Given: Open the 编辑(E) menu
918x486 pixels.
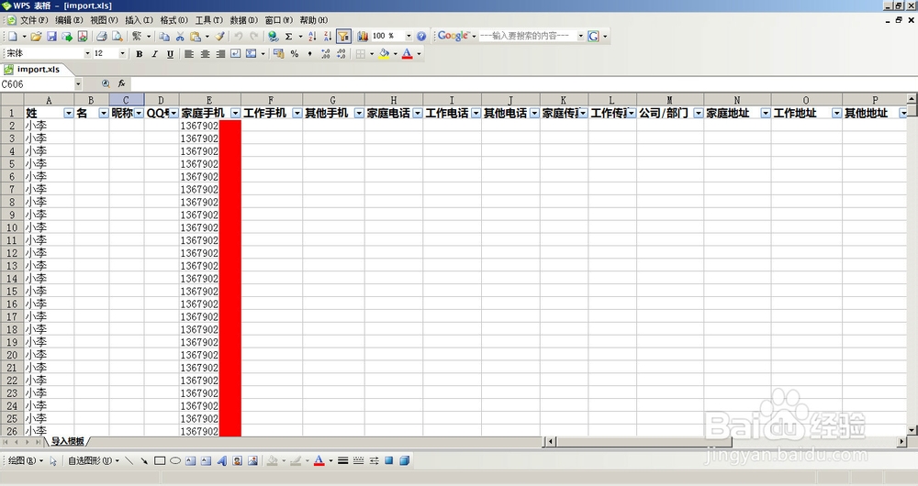Looking at the screenshot, I should tap(69, 20).
